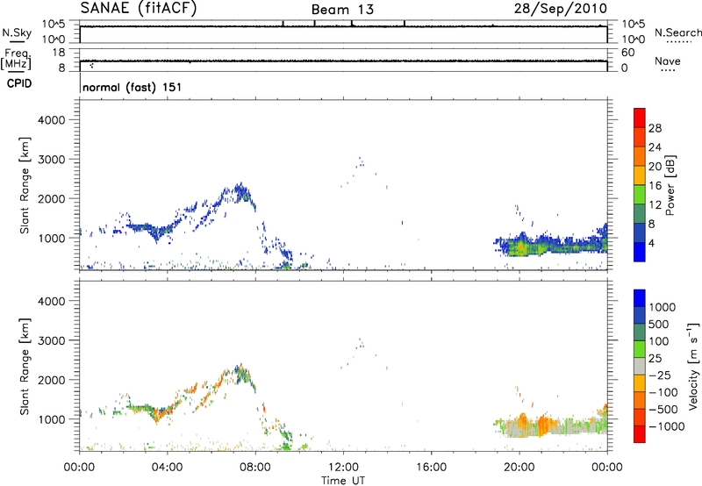Click the Power [dB] colorbar title

point(670,185)
